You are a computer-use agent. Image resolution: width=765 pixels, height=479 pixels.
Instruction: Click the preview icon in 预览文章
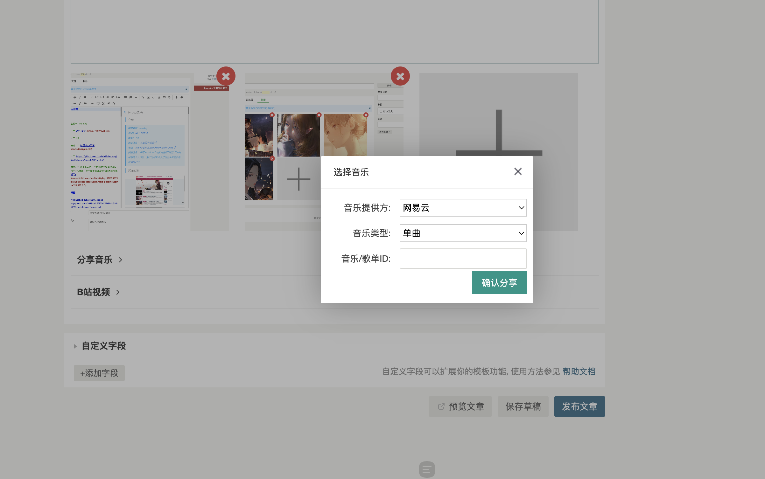441,406
